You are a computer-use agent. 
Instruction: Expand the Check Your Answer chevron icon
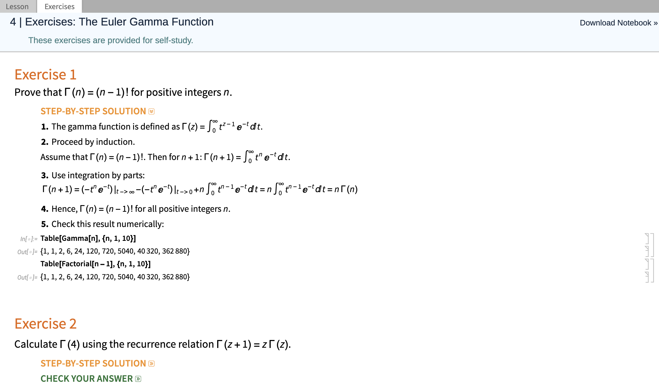[138, 379]
